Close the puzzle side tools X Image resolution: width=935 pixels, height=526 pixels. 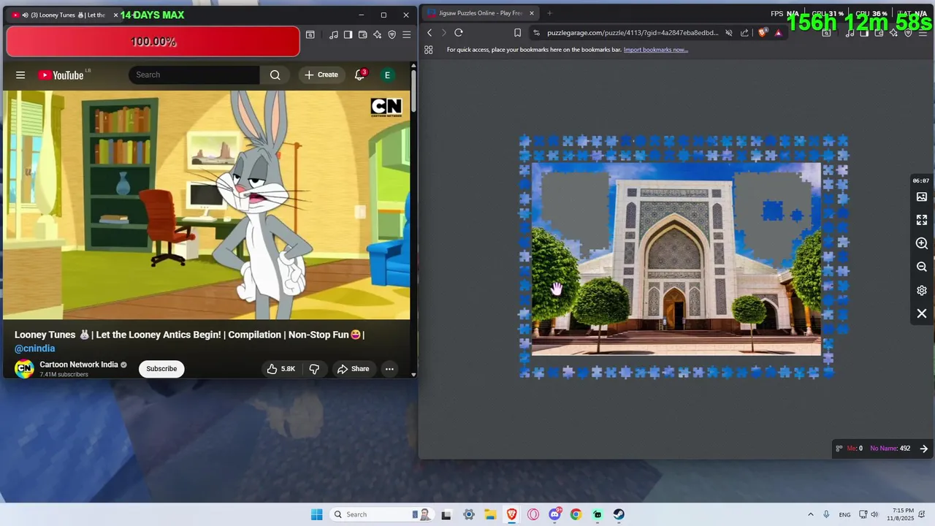point(922,313)
